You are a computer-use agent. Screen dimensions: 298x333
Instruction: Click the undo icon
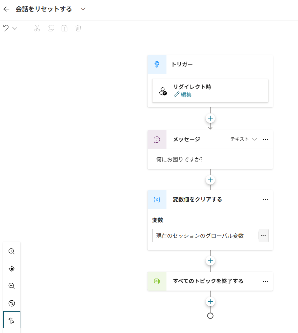tap(6, 28)
